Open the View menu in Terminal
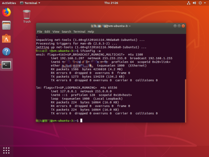209x157 pixels. [55, 32]
